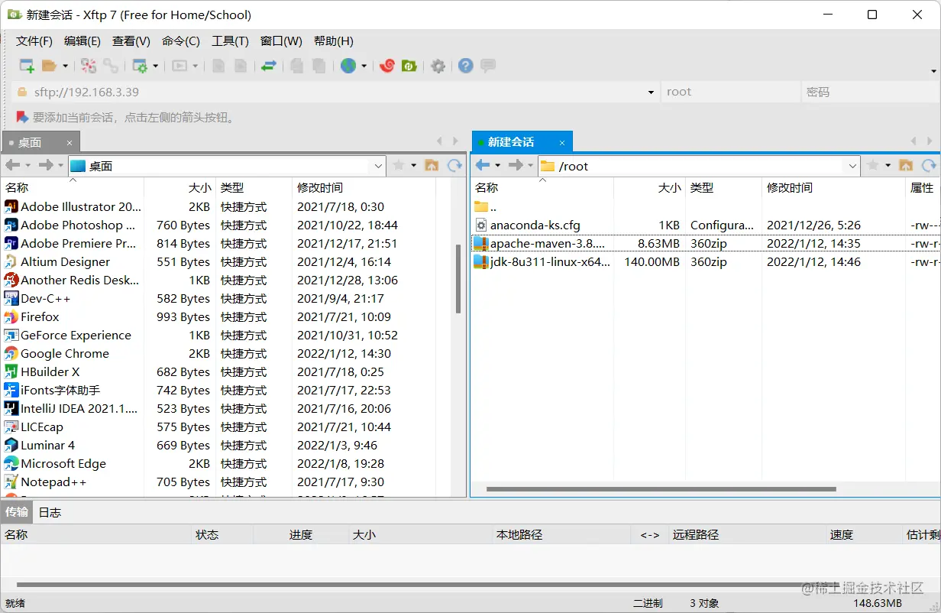Open session properties with the gear icon
This screenshot has width=941, height=613.
click(438, 66)
